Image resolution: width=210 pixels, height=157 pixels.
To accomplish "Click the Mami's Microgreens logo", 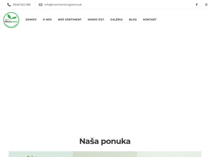I will 11,20.
